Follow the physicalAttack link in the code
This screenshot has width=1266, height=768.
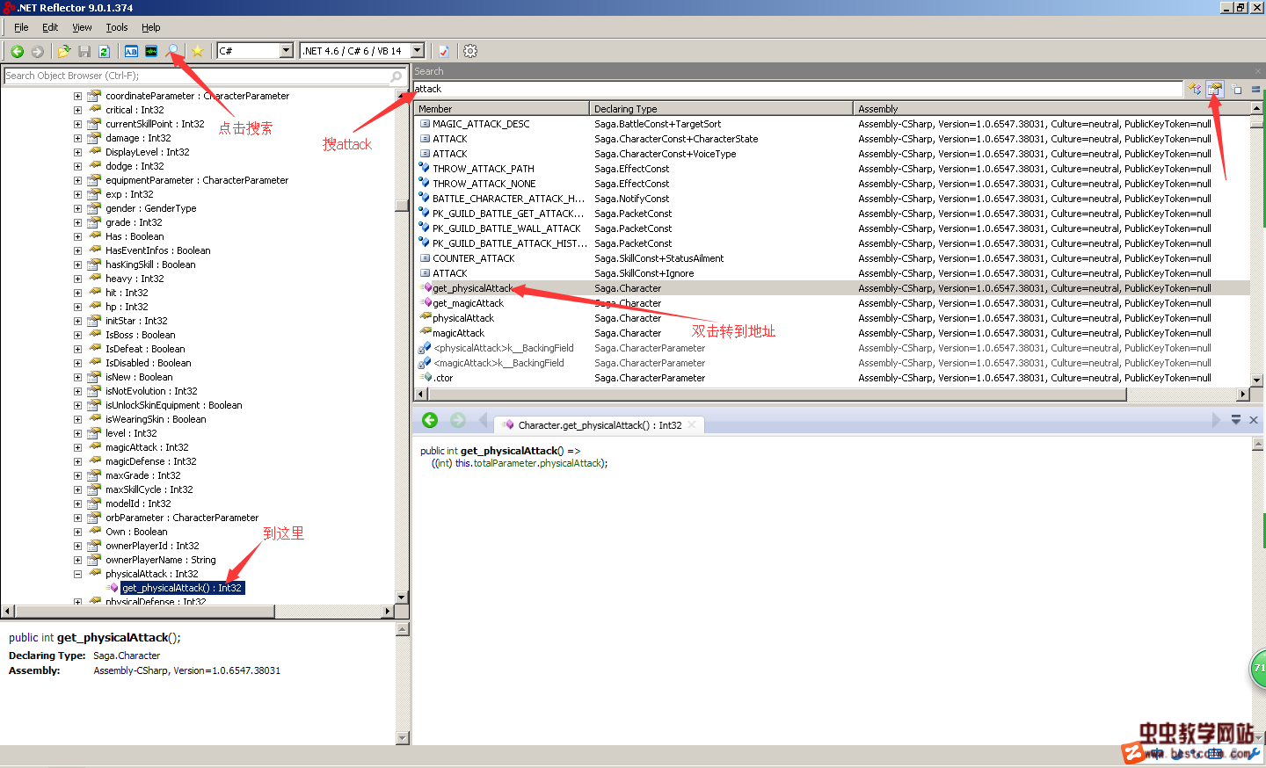pyautogui.click(x=571, y=463)
